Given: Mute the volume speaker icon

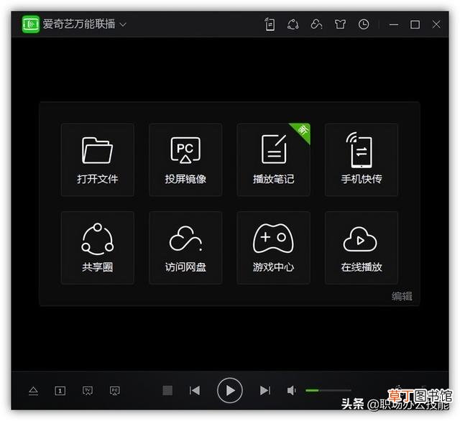Looking at the screenshot, I should click(292, 391).
